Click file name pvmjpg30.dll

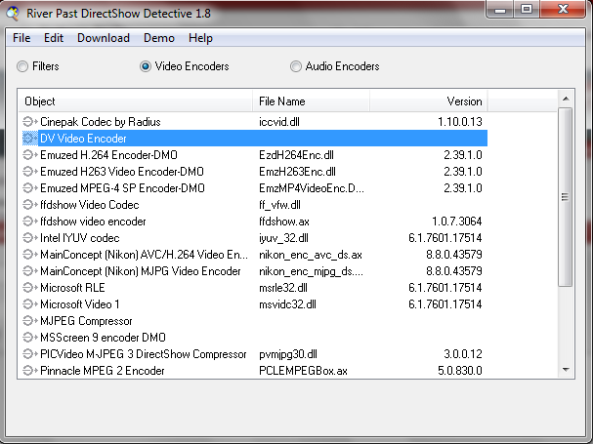point(288,354)
